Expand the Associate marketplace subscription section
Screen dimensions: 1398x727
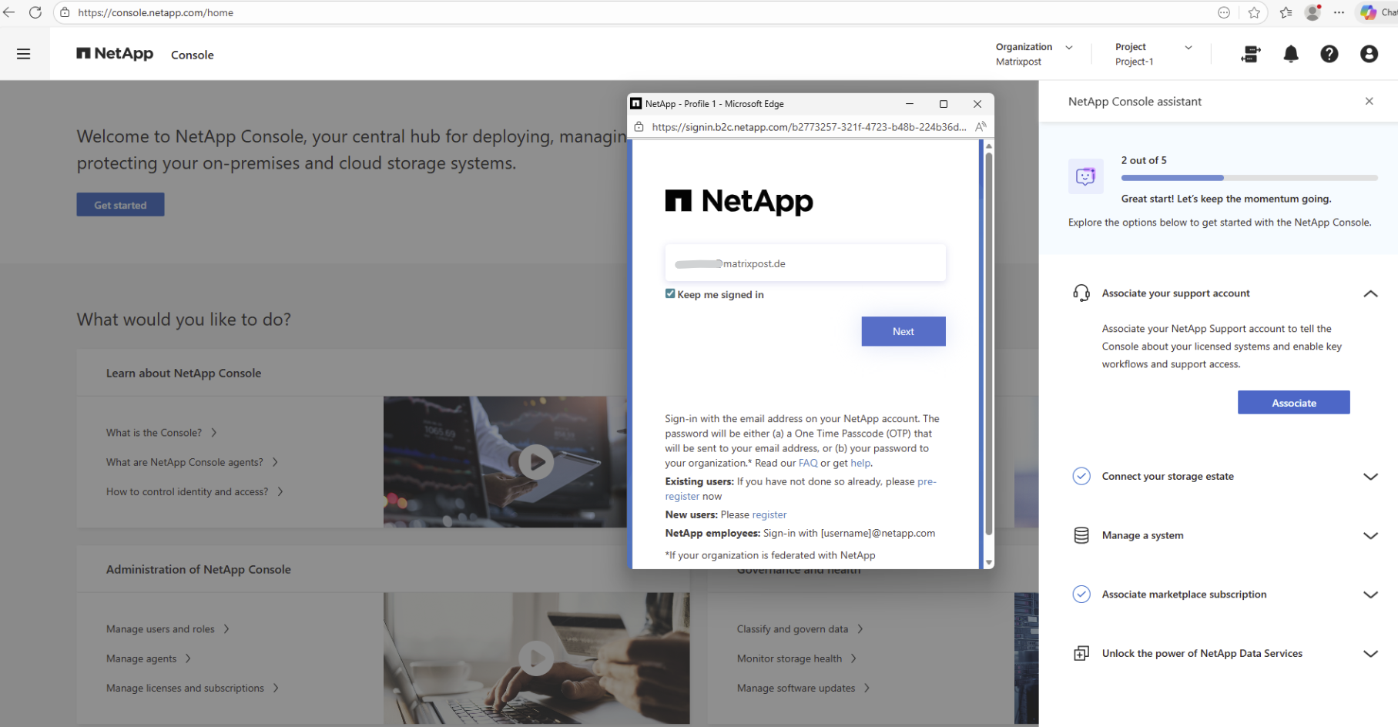click(1370, 595)
